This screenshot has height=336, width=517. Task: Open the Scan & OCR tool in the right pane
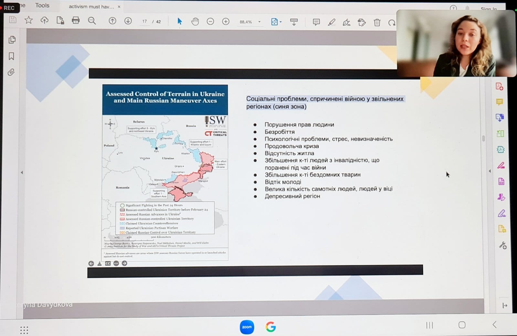point(501,149)
